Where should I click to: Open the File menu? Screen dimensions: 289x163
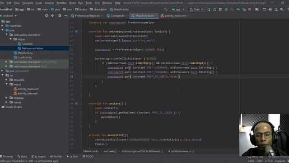pyautogui.click(x=2, y=3)
